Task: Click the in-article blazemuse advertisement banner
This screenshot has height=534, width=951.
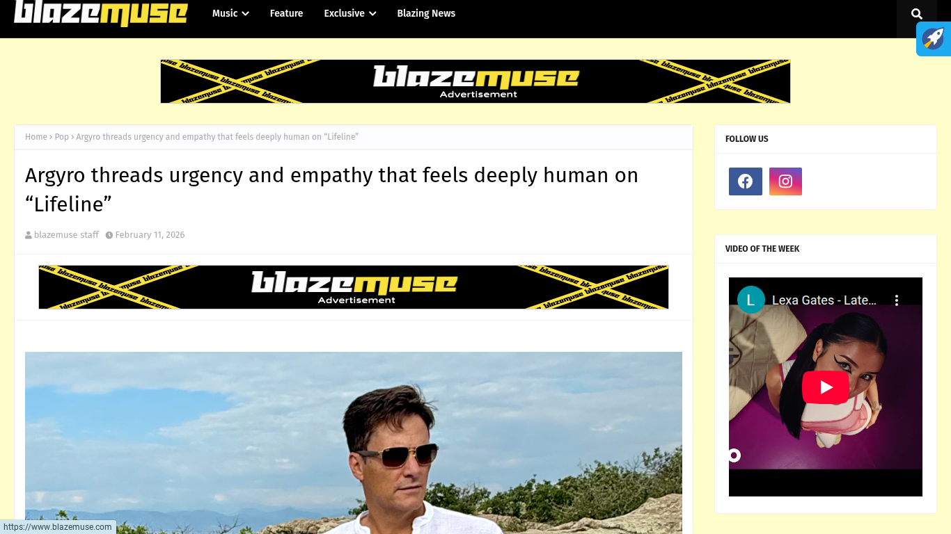Action: coord(354,287)
